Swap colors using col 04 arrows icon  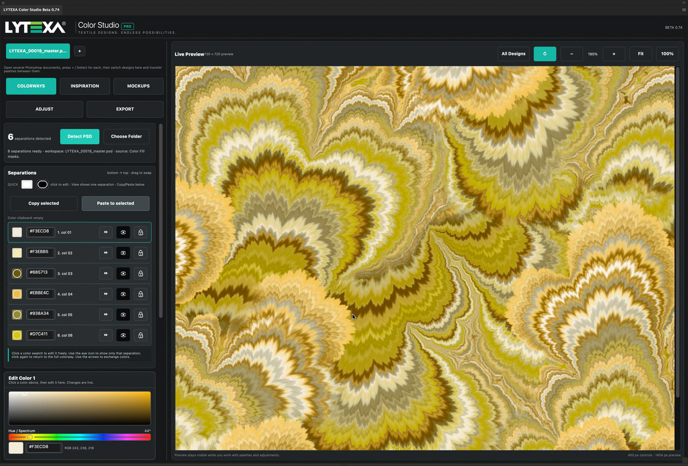tap(105, 294)
